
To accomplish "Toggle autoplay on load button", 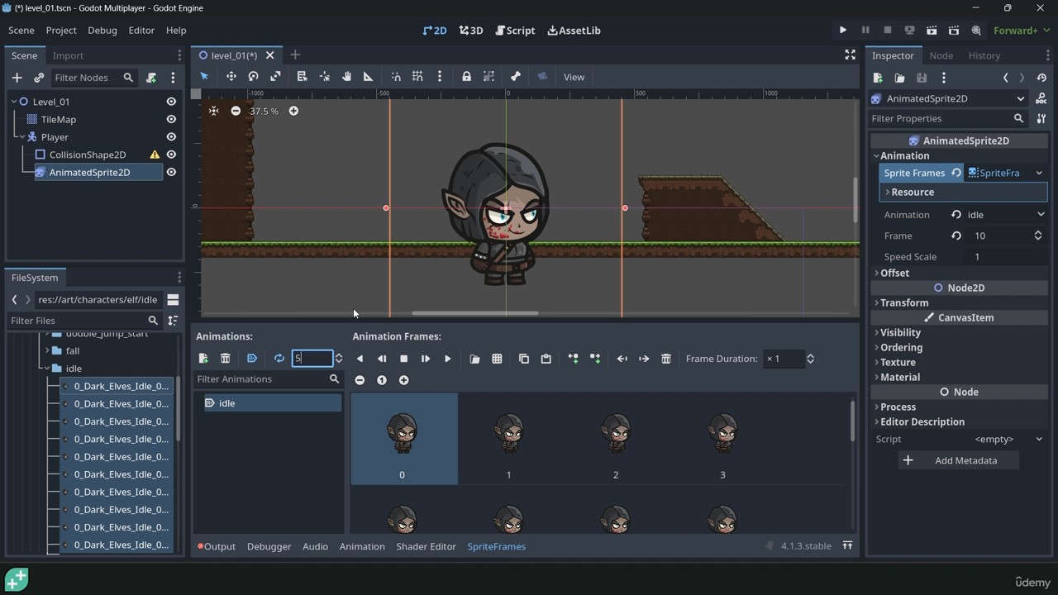I will tap(252, 359).
